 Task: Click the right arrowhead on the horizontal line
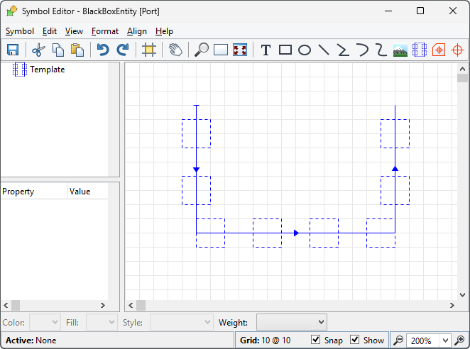tap(296, 233)
